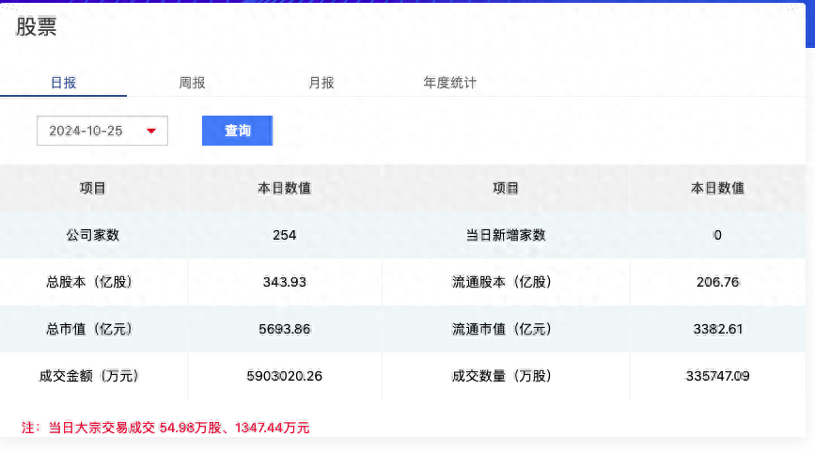Click the 查询 button

click(x=237, y=131)
